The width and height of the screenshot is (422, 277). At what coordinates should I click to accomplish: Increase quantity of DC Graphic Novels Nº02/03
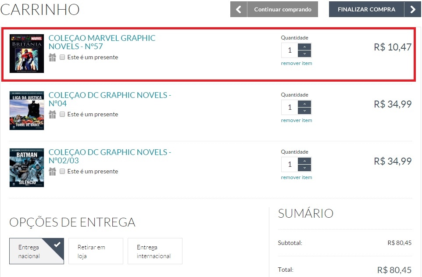(304, 161)
